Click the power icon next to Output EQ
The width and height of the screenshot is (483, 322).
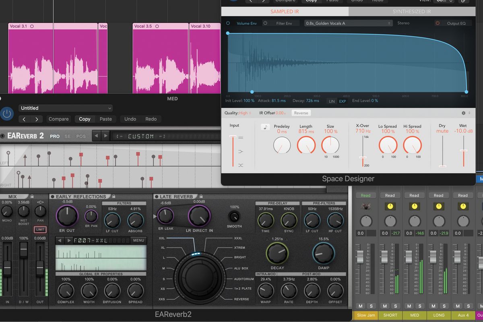click(437, 23)
